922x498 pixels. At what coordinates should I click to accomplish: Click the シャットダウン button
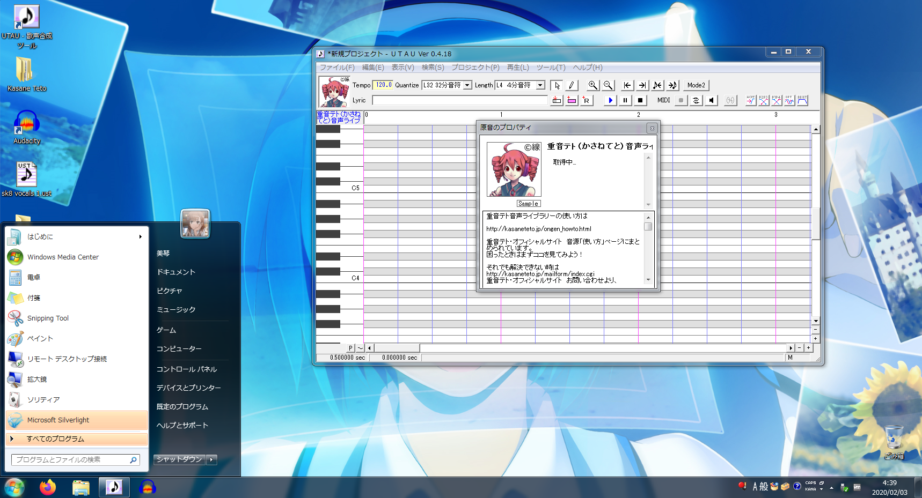click(x=179, y=459)
